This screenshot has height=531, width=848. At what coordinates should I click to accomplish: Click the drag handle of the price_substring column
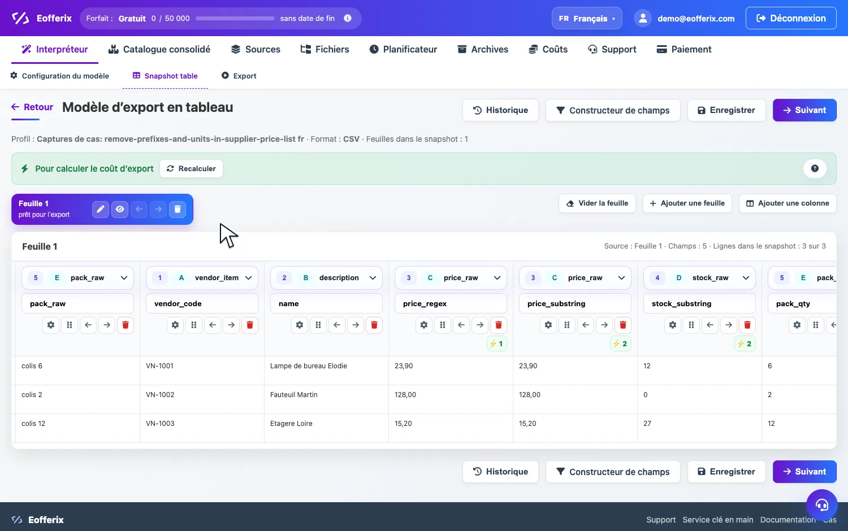click(x=567, y=325)
